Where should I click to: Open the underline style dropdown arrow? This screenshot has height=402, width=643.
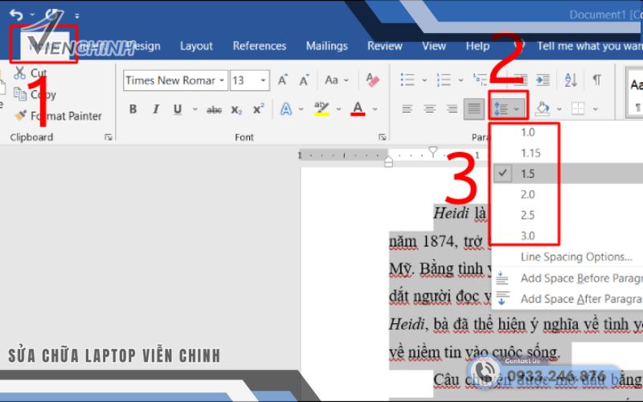coord(195,109)
